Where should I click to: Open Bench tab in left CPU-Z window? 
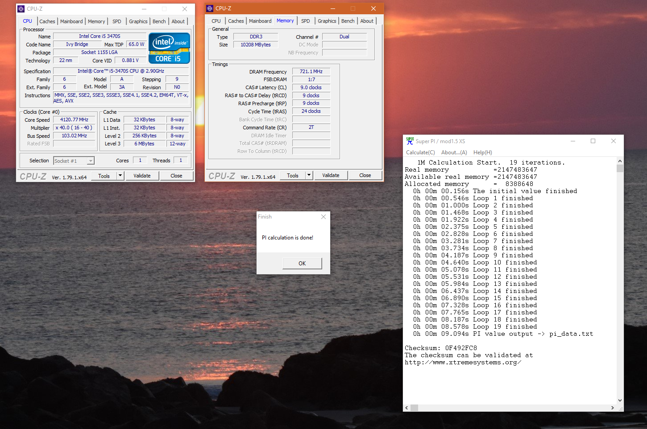tap(159, 21)
